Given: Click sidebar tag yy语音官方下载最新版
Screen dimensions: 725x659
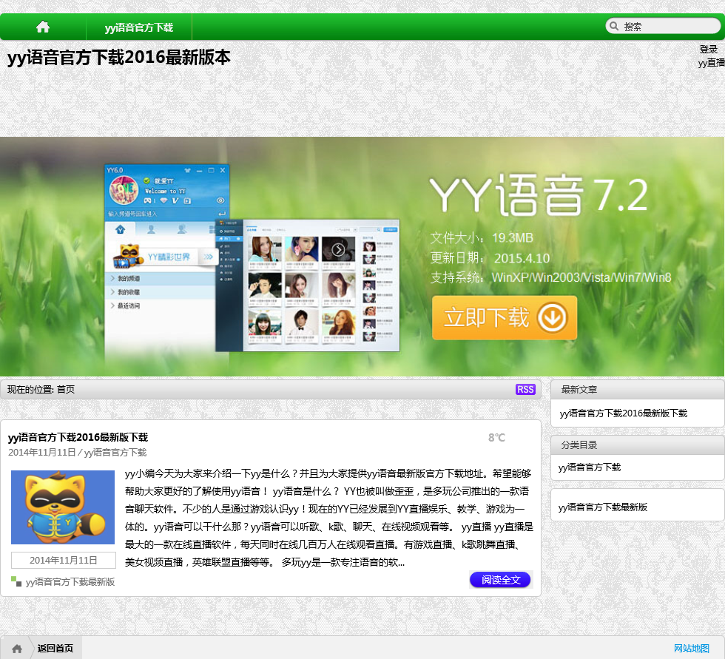Looking at the screenshot, I should [602, 507].
